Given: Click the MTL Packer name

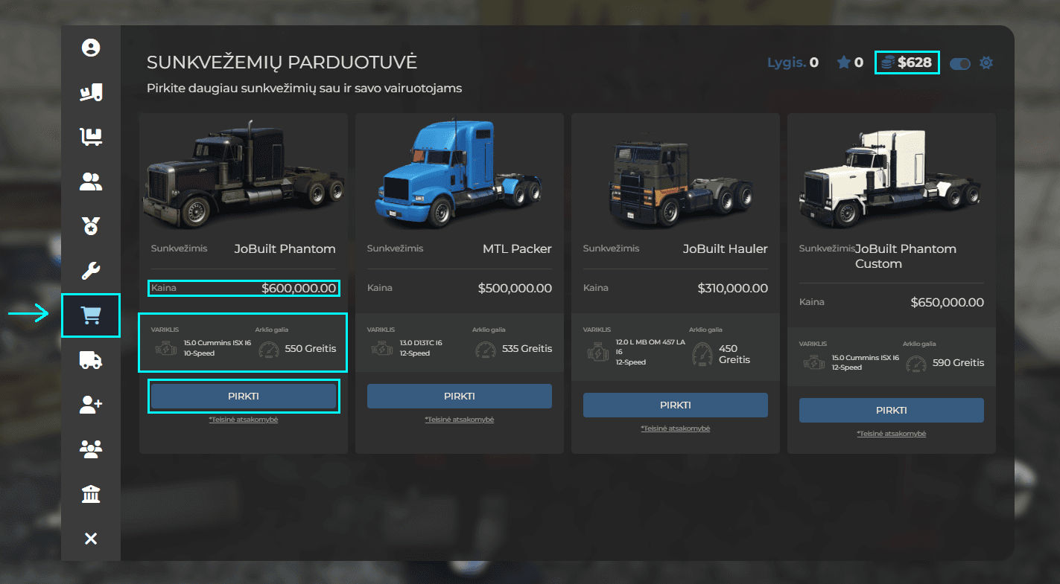Looking at the screenshot, I should [x=517, y=248].
